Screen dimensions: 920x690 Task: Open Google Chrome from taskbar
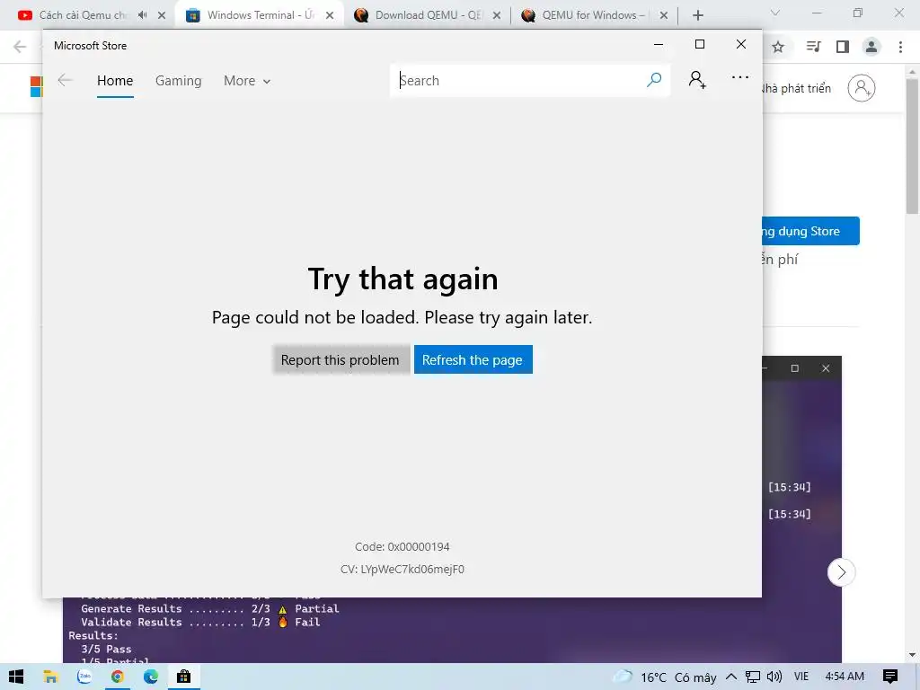click(118, 677)
